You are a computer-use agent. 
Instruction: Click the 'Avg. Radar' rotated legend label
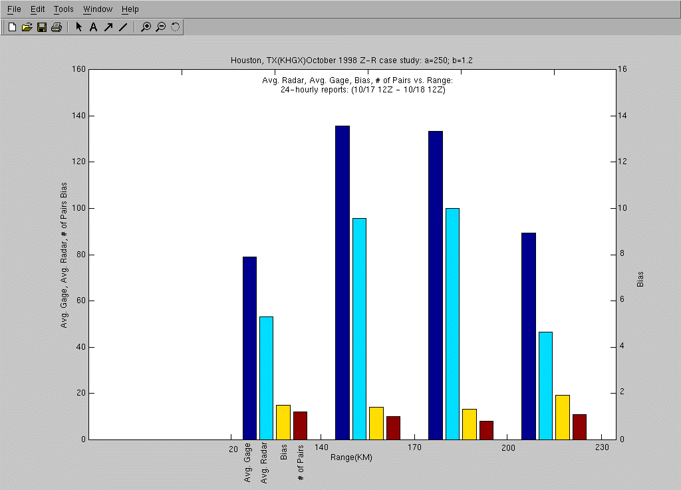pos(264,463)
